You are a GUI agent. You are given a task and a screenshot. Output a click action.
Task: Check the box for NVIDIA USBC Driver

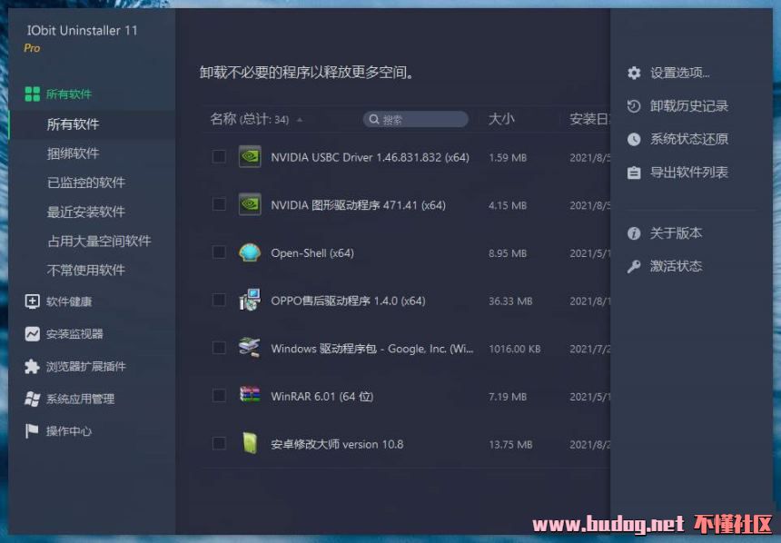pos(219,157)
